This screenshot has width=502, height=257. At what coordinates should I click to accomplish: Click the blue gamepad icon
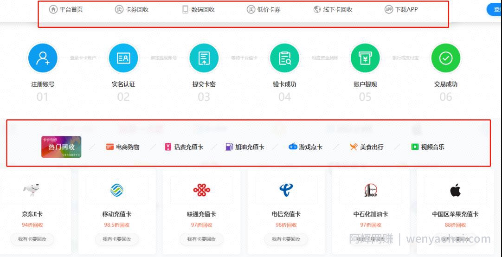tap(293, 147)
